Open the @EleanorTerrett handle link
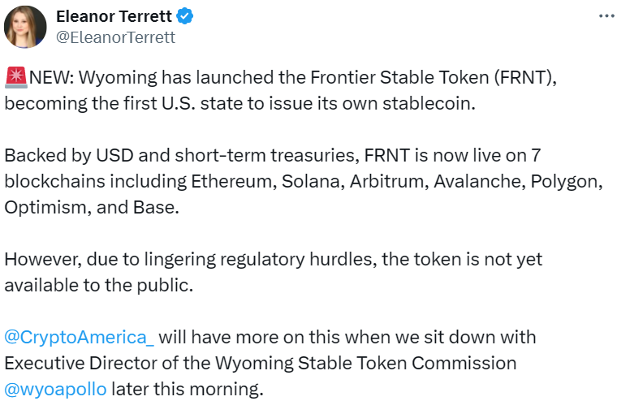Viewport: 617px width, 401px height. [x=115, y=37]
